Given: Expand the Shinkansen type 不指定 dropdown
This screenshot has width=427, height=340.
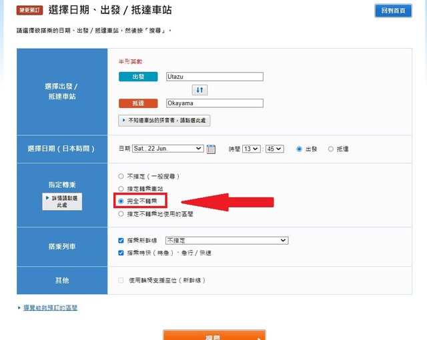Looking at the screenshot, I should [226, 240].
